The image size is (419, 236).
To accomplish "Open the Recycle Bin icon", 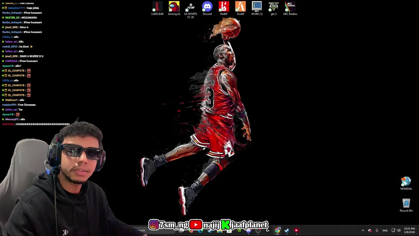I will (x=406, y=205).
